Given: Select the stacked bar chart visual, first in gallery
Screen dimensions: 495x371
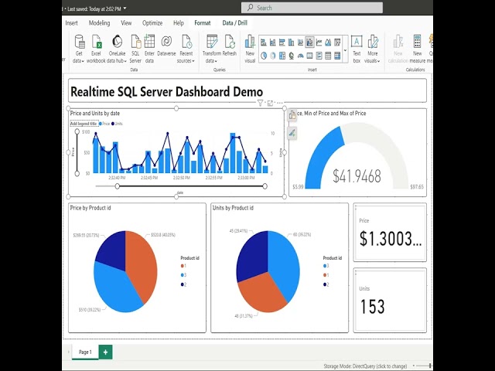Looking at the screenshot, I should click(264, 42).
